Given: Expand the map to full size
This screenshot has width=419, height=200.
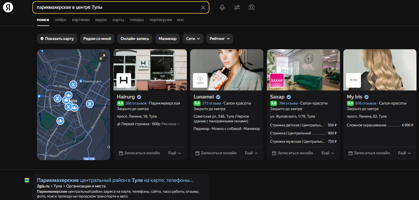Looking at the screenshot, I should [102, 57].
